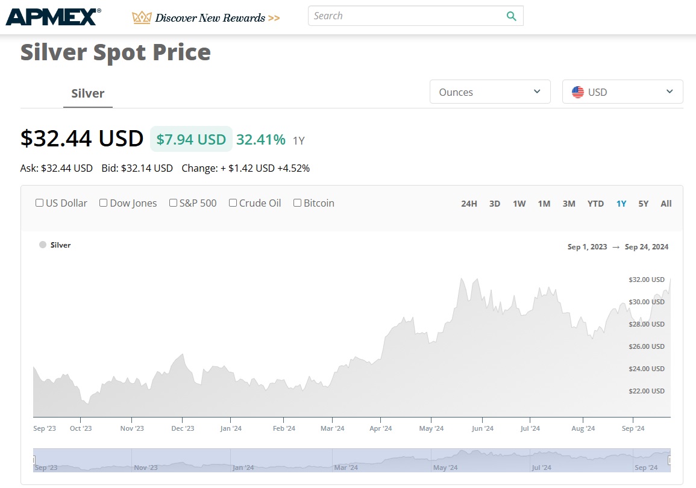Click the left handle of range slider

[34, 460]
